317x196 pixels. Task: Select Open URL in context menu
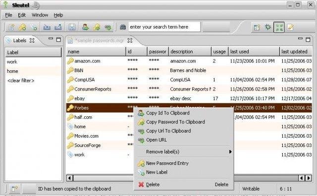point(184,140)
